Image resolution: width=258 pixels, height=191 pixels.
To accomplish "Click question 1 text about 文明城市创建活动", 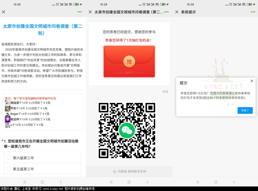I will coord(41,144).
